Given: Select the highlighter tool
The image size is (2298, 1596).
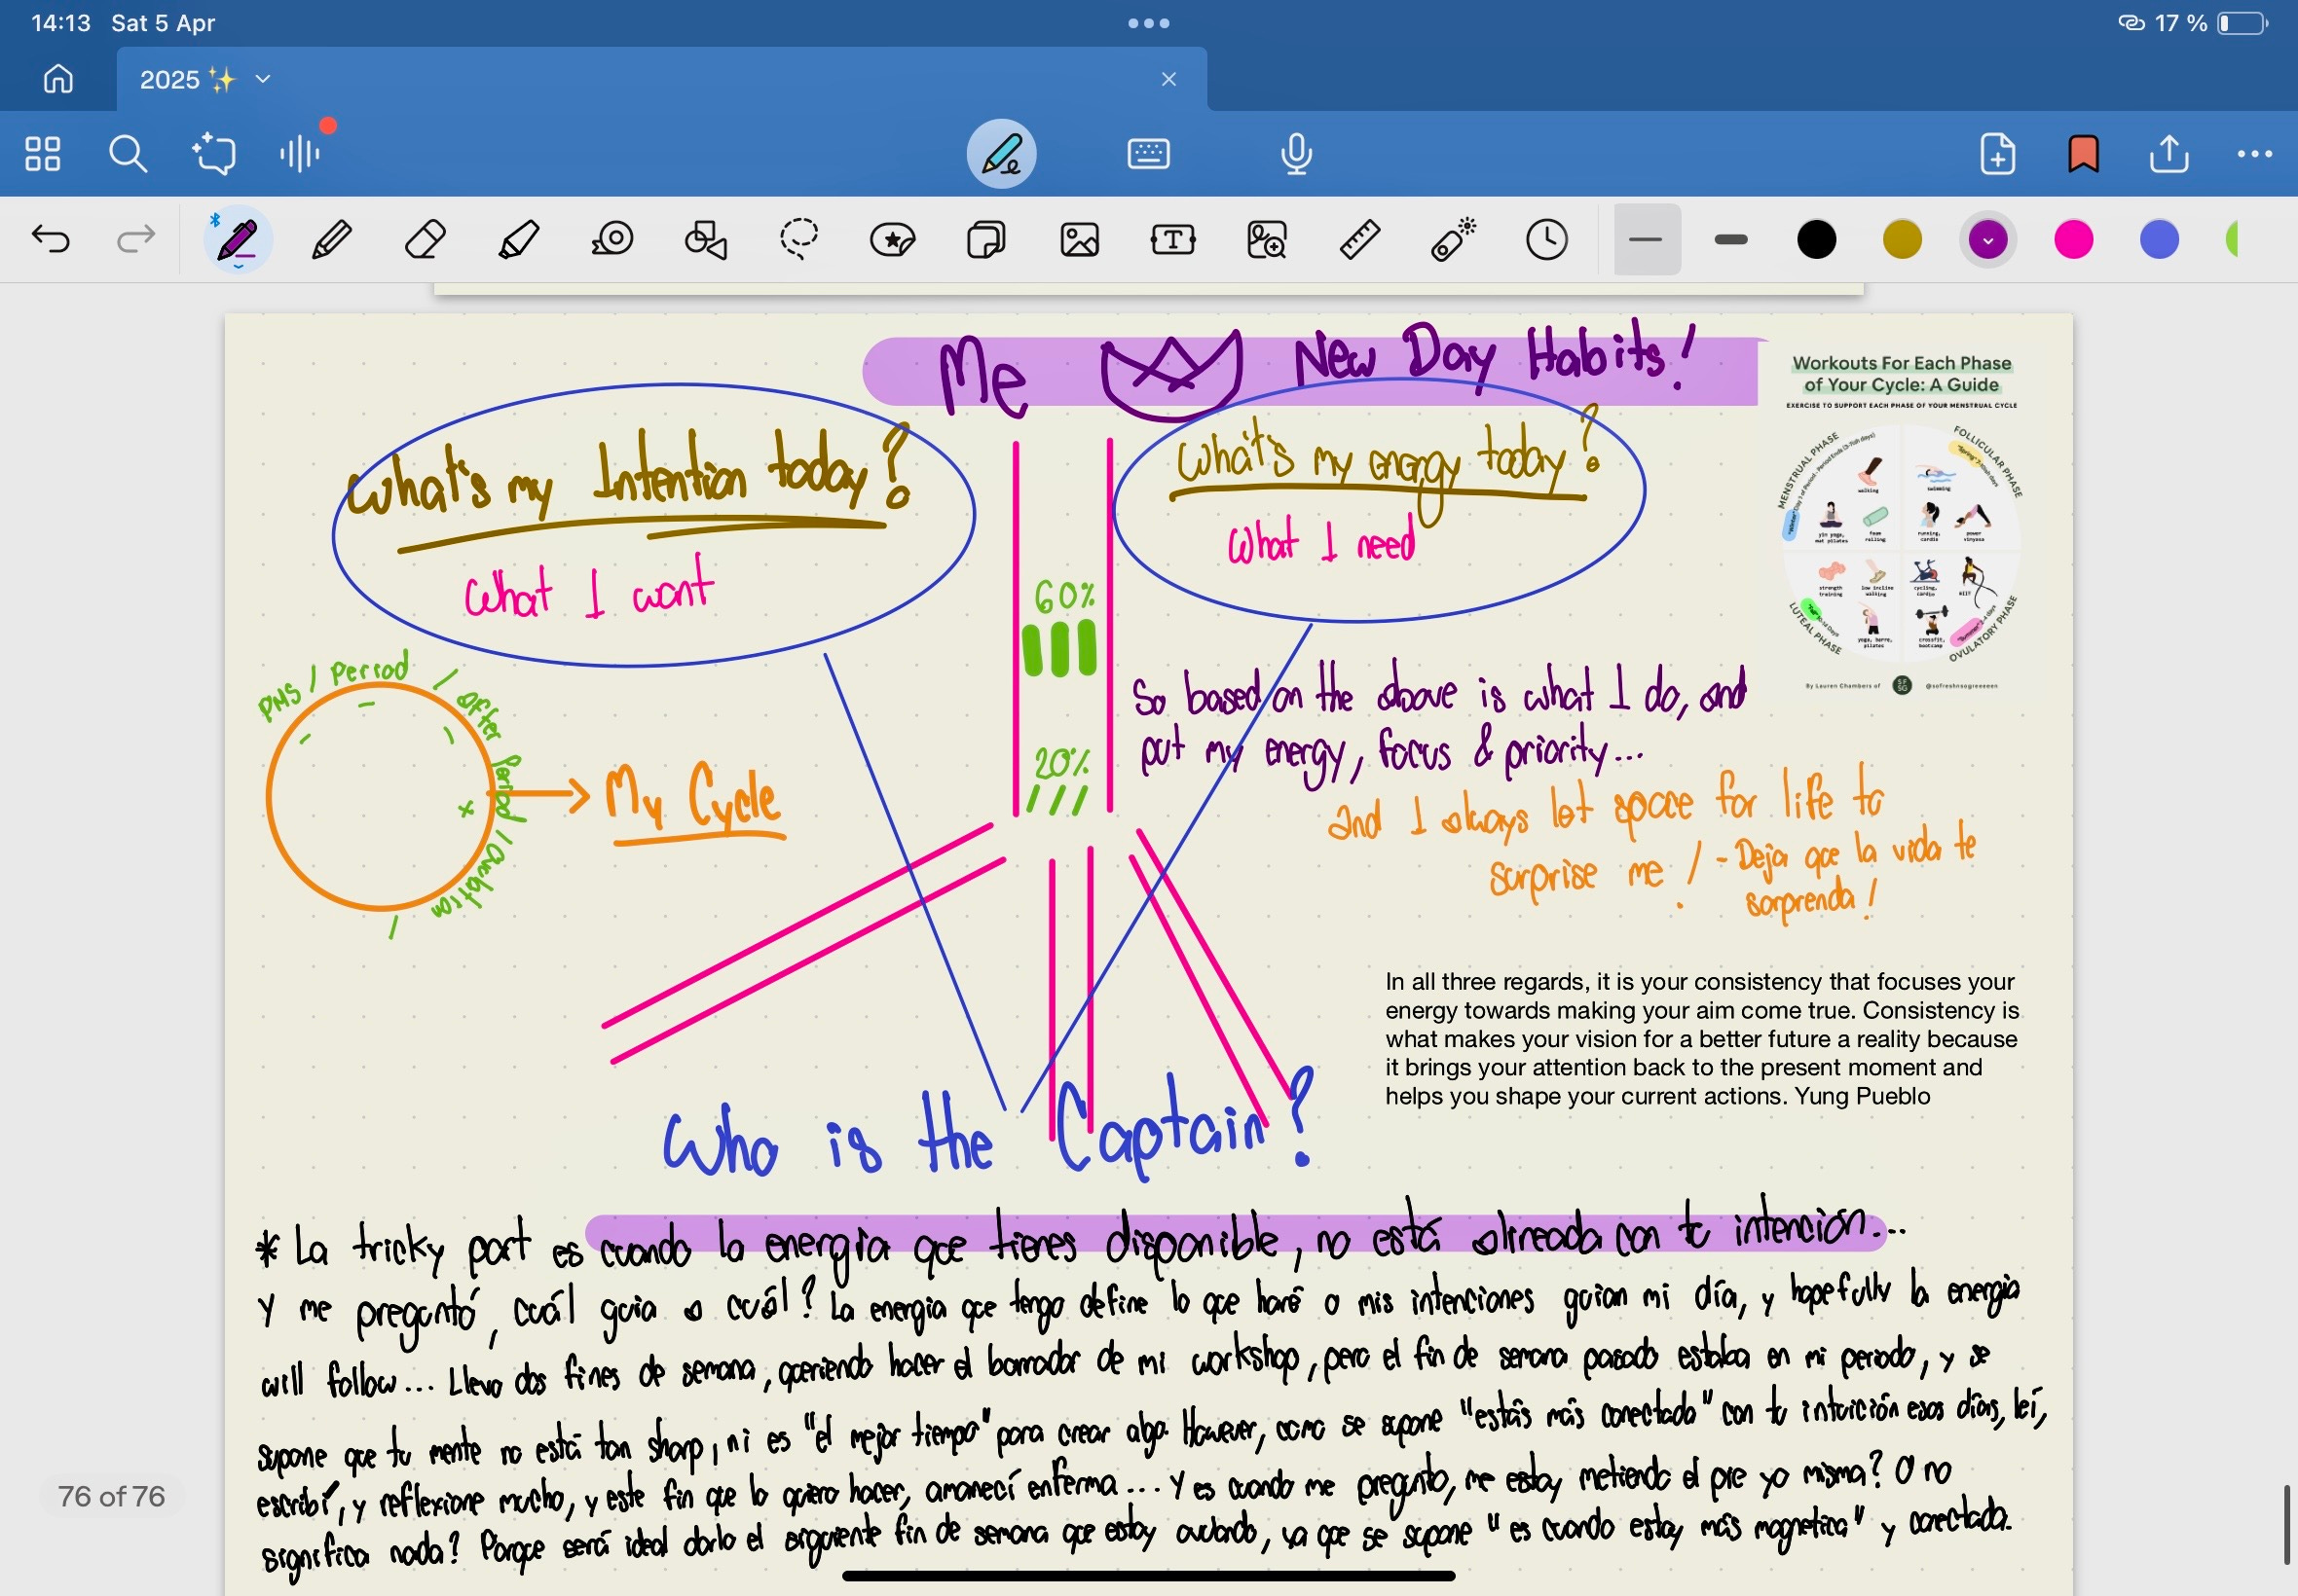Looking at the screenshot, I should [x=518, y=240].
